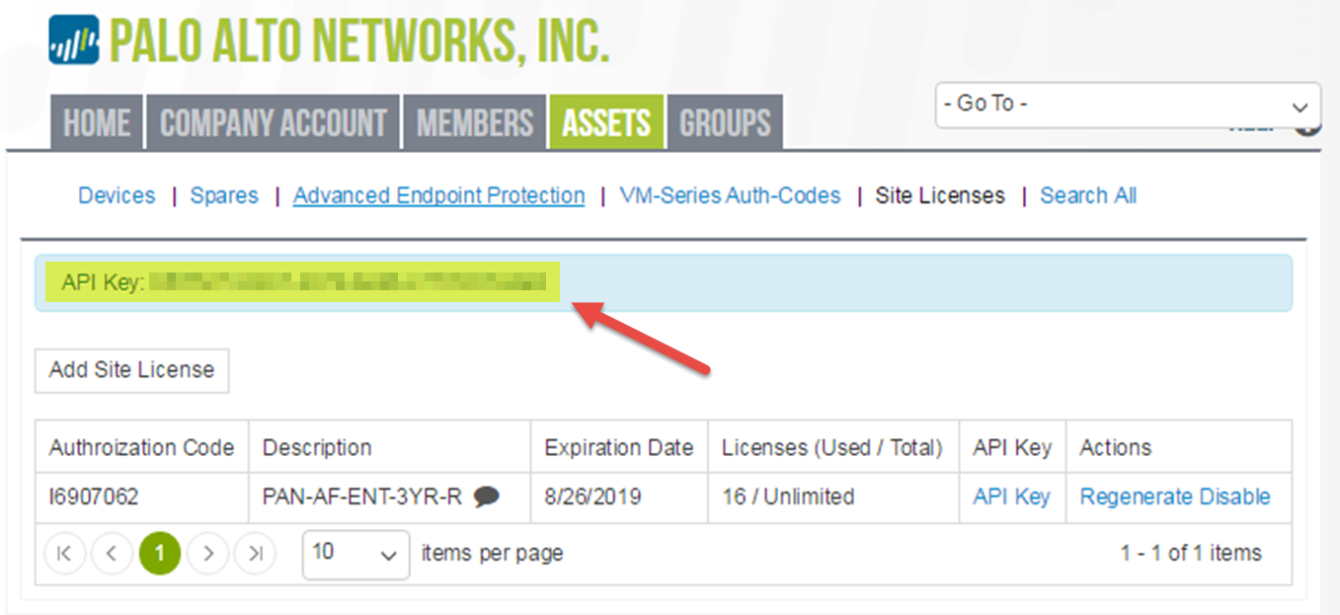Viewport: 1340px width, 615px height.
Task: Go to previous page arrow
Action: [x=112, y=554]
